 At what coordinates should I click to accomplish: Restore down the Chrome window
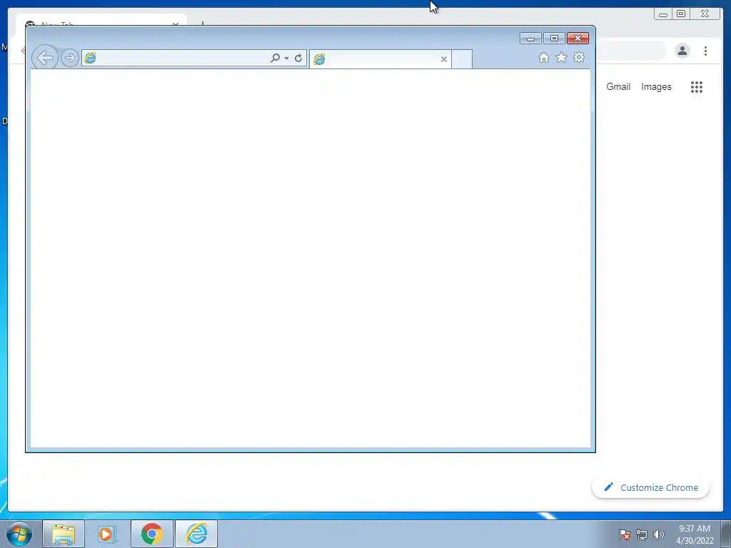680,14
